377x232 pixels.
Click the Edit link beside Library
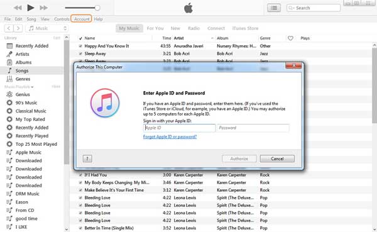click(57, 38)
